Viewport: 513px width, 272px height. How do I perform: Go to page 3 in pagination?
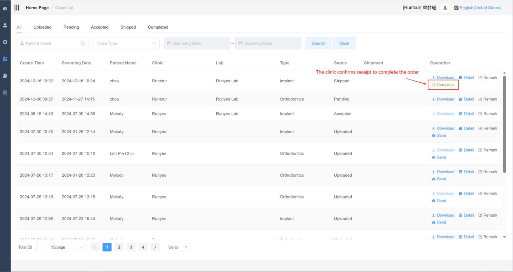[x=131, y=247]
